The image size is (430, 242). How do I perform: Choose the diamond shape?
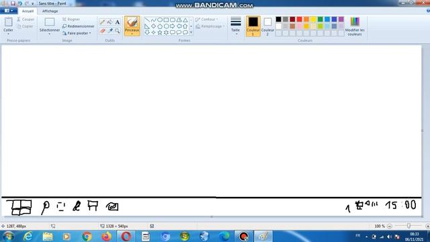click(154, 26)
